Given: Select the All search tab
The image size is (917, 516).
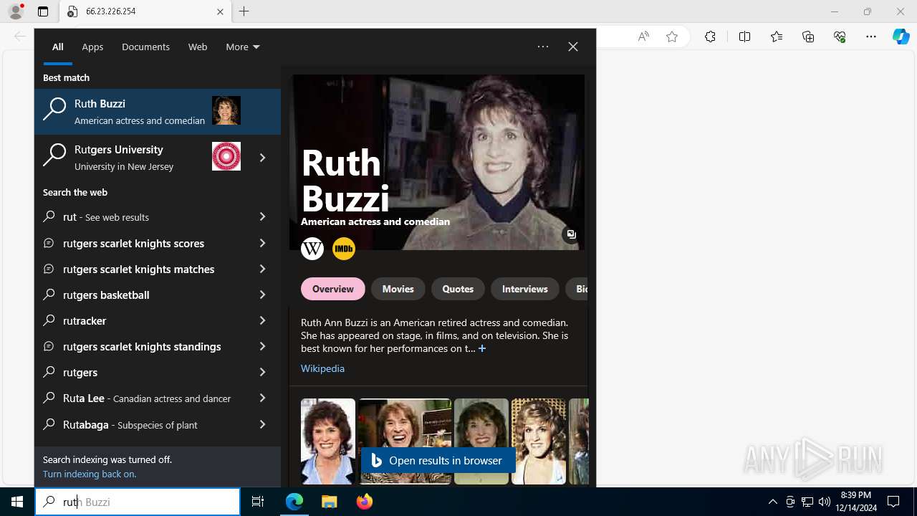Looking at the screenshot, I should tap(58, 47).
